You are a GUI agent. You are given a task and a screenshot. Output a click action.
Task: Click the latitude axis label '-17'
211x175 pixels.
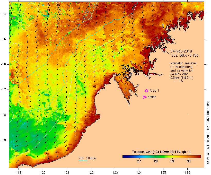3,90
